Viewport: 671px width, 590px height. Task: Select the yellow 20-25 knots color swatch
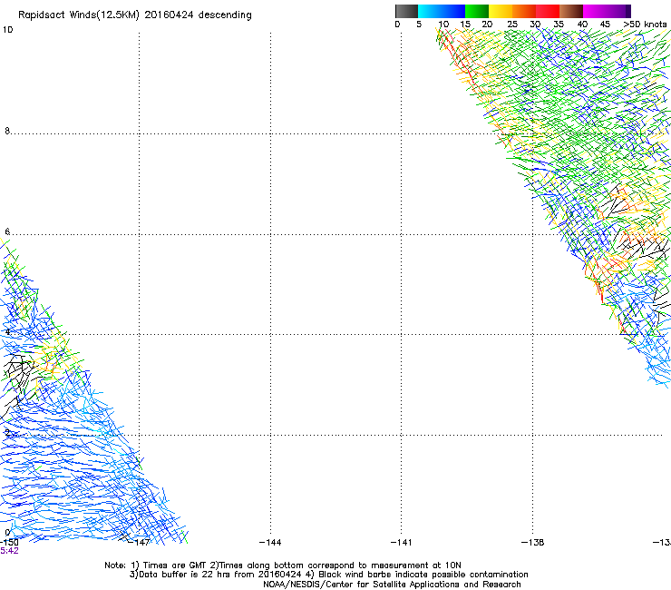pyautogui.click(x=501, y=11)
